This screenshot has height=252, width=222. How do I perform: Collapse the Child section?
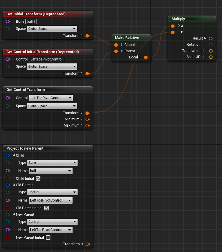[x=14, y=155]
